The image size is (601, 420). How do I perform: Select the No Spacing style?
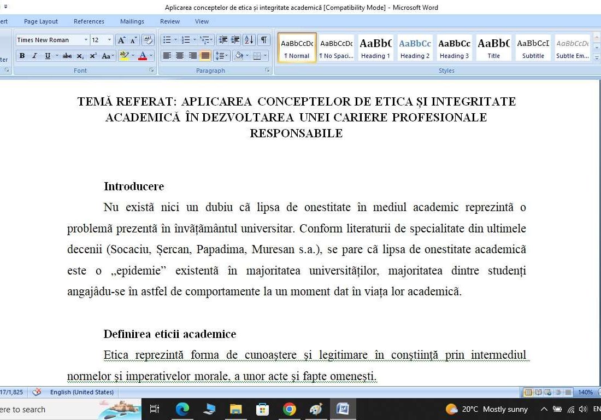coord(335,46)
